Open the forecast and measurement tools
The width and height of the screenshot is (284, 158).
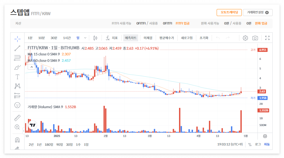pyautogui.click(x=17, y=96)
